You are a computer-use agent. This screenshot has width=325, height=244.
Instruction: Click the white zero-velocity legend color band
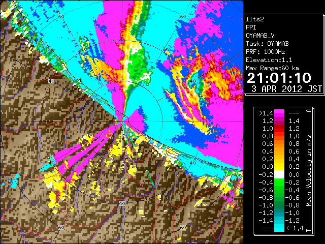(x=279, y=175)
